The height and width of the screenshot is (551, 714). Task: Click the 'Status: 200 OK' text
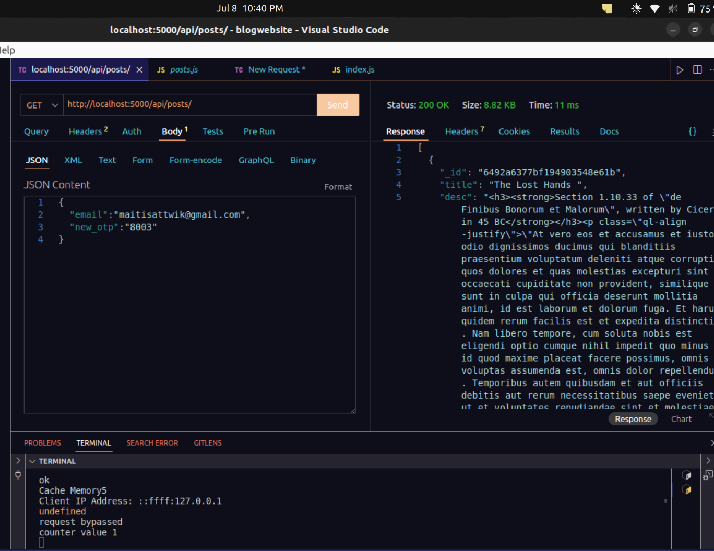(418, 105)
